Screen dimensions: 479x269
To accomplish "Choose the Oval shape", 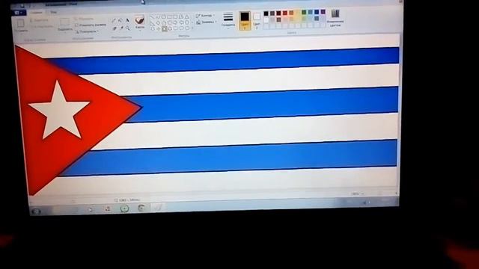I will [x=164, y=17].
